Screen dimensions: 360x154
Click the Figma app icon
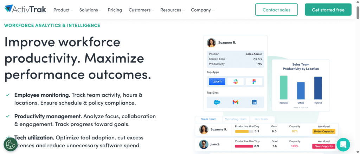(x=254, y=81)
